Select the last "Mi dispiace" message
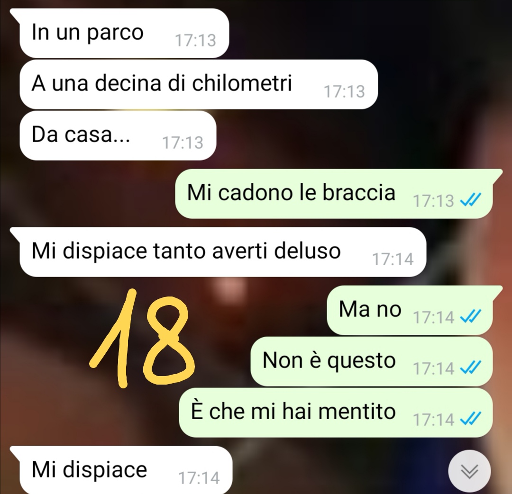The width and height of the screenshot is (512, 494). pos(121,470)
